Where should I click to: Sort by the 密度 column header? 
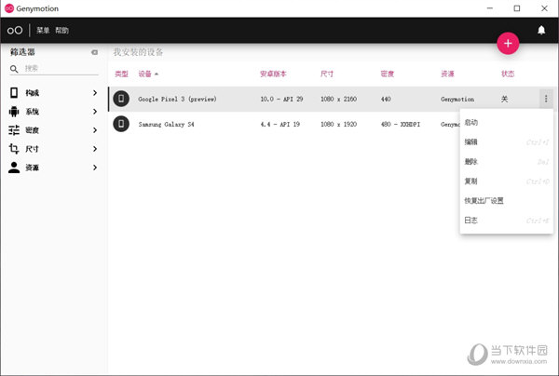tap(388, 74)
